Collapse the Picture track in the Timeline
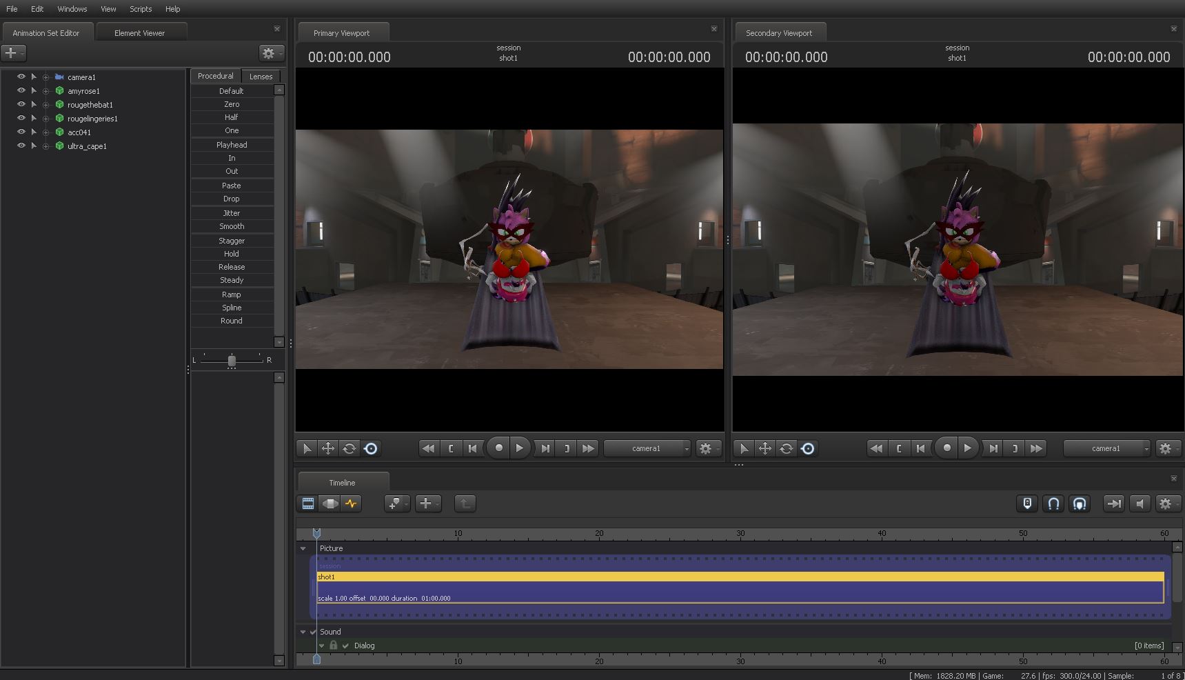The image size is (1185, 680). point(303,548)
